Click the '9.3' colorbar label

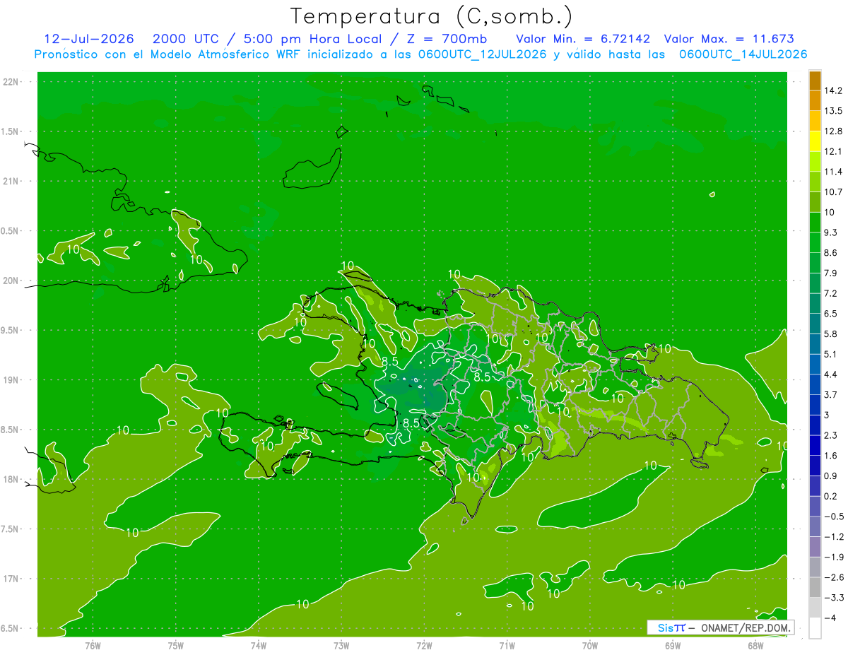(831, 232)
